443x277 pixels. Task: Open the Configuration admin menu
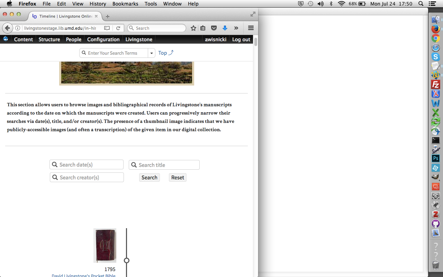click(x=103, y=39)
